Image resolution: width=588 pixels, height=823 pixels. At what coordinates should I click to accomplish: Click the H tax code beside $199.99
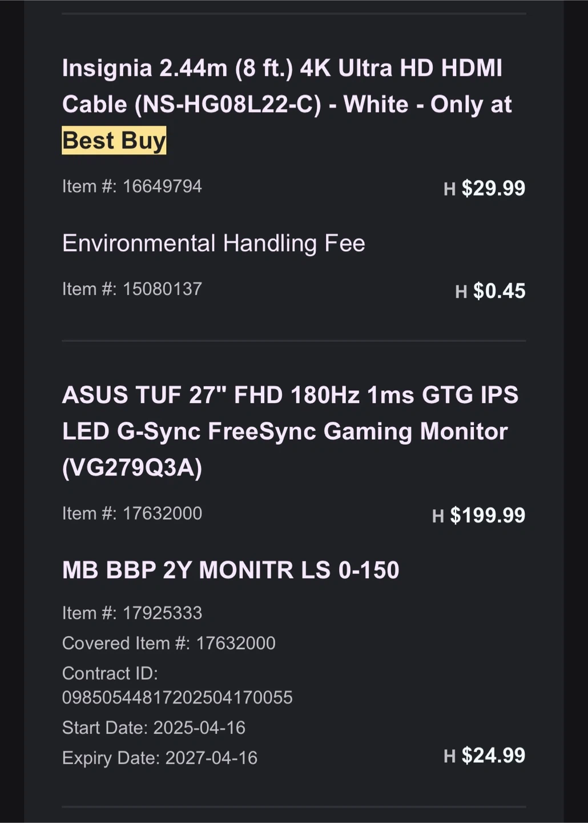tap(438, 516)
